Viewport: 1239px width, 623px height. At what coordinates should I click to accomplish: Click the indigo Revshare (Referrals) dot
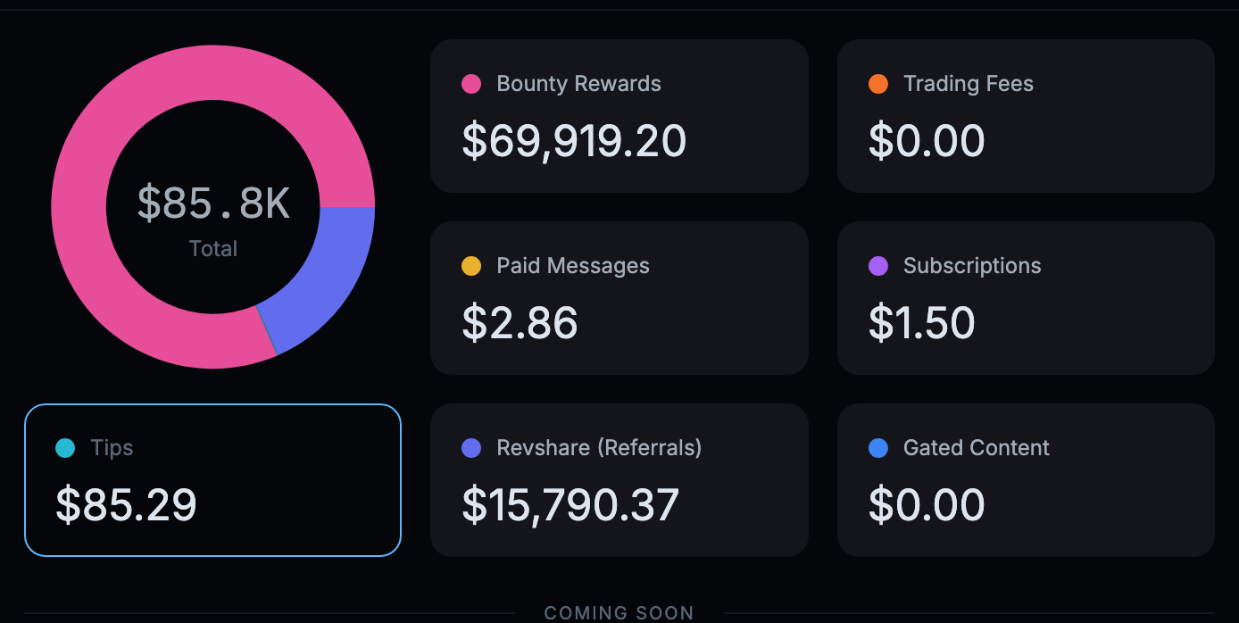click(471, 448)
